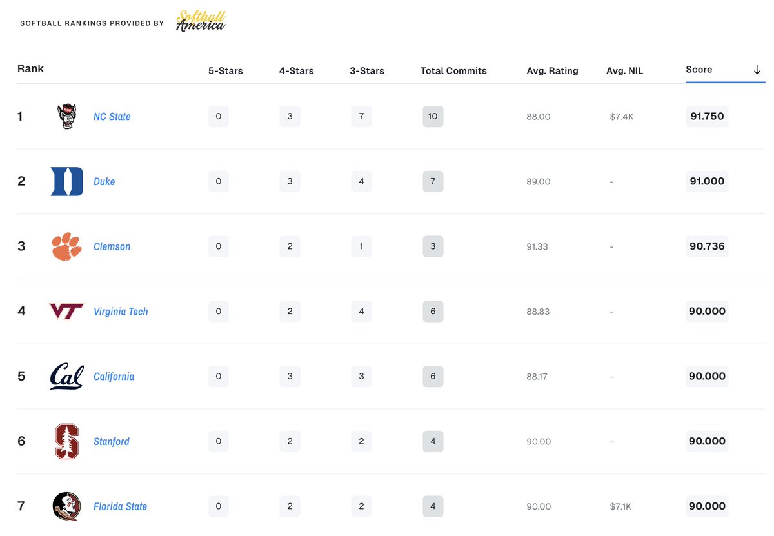
Task: Sort by the 5-Stars column header
Action: 226,71
